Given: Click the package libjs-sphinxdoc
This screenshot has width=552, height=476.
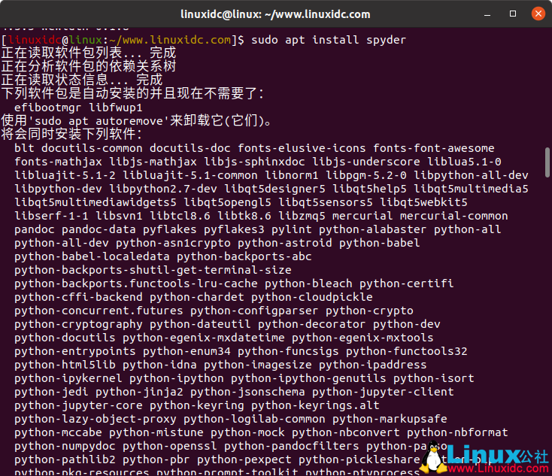Looking at the screenshot, I should (x=254, y=162).
